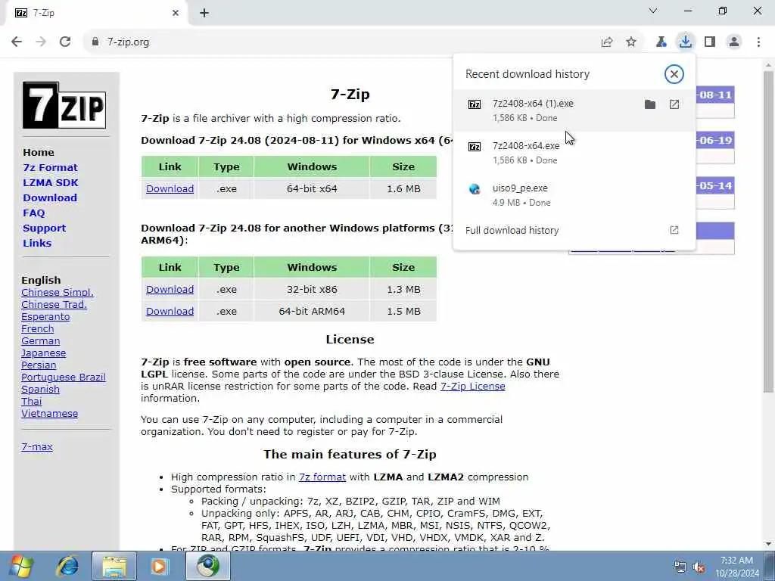This screenshot has width=775, height=581.
Task: Bookmark this page with the star icon
Action: [x=631, y=42]
